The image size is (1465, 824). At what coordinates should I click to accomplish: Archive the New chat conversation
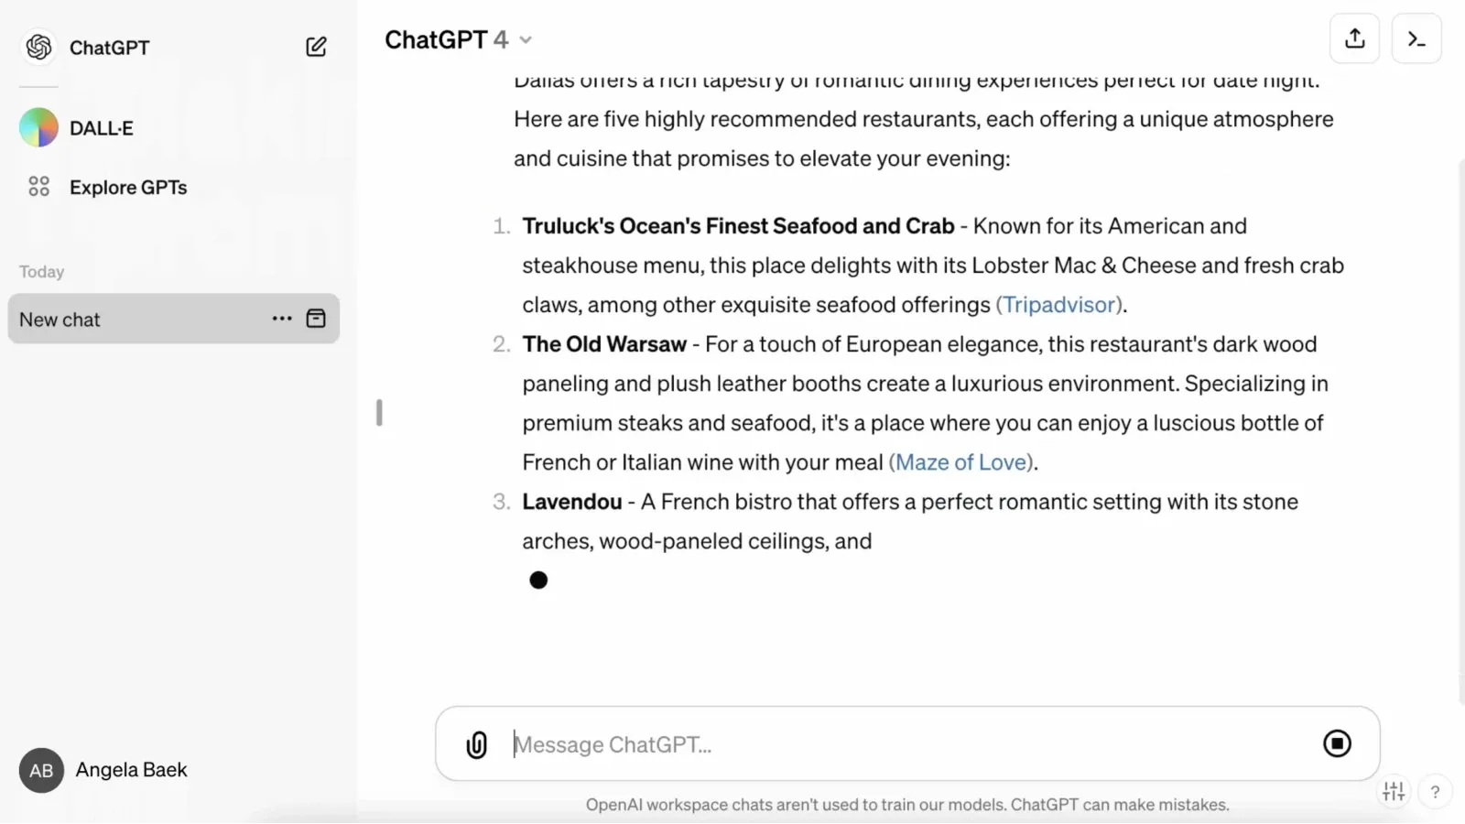coord(315,319)
